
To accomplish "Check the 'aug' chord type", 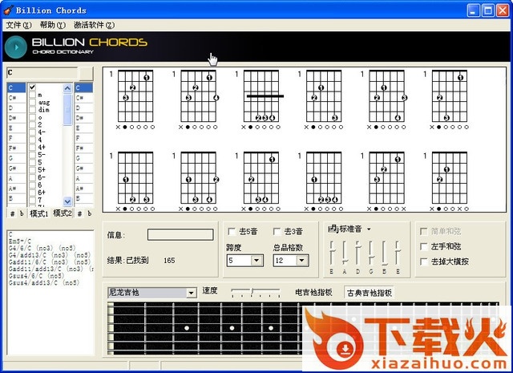I will click(x=32, y=102).
